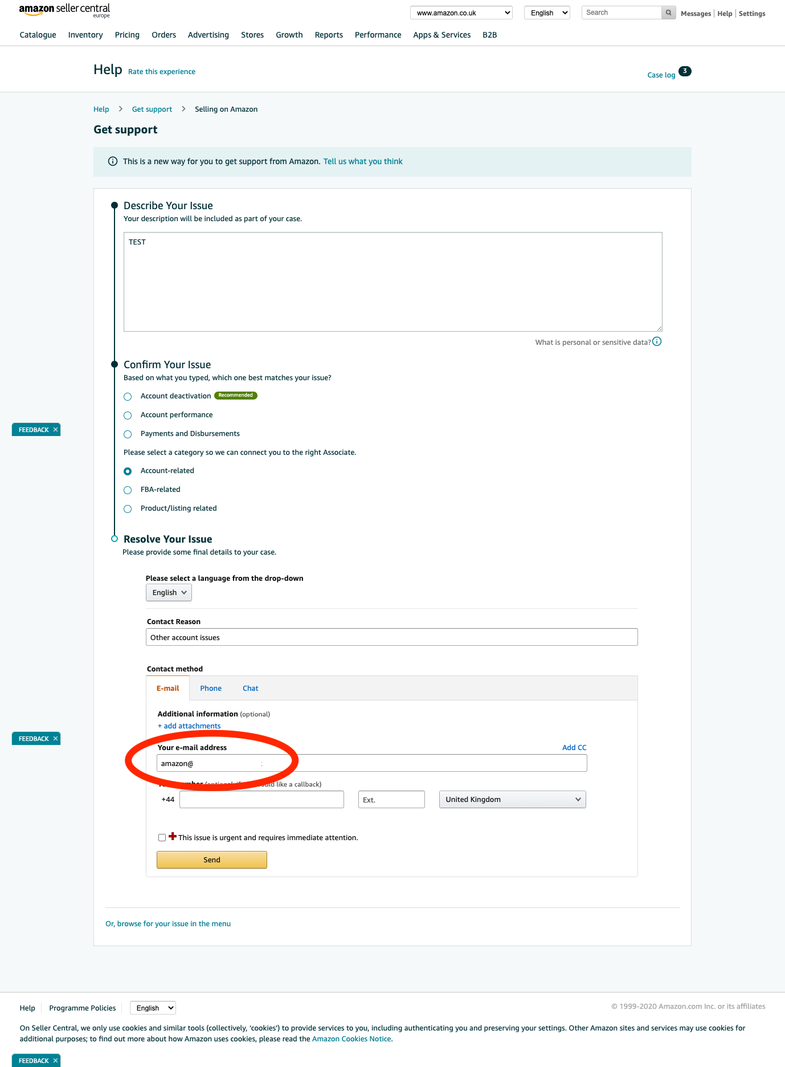Click the info icon beside sensitive data

657,342
